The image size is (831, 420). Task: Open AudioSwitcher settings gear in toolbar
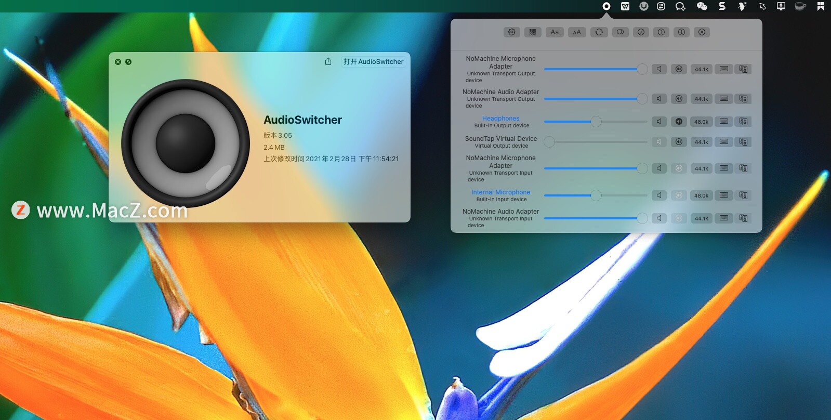(x=512, y=32)
